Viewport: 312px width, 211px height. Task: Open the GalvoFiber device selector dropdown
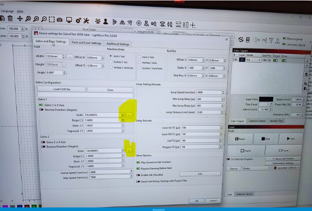tap(286, 168)
